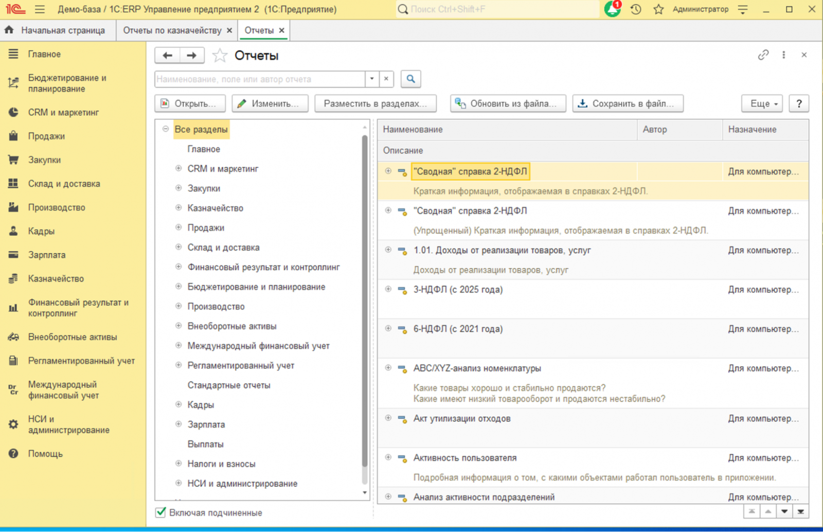Focus the report name search field

click(x=260, y=79)
